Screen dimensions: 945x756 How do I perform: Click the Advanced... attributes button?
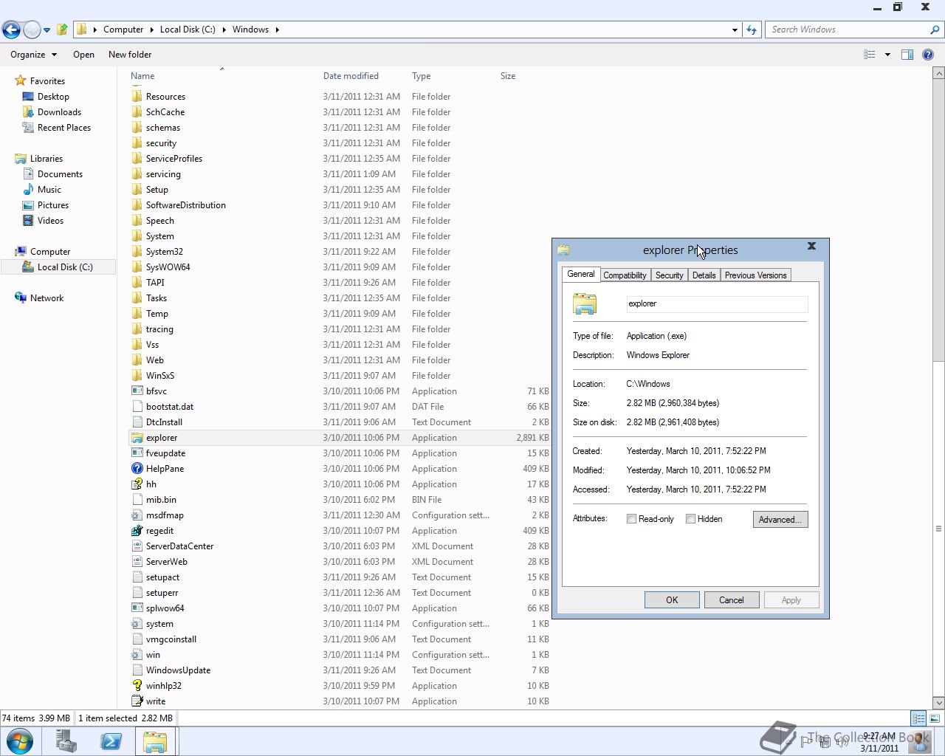pyautogui.click(x=780, y=520)
